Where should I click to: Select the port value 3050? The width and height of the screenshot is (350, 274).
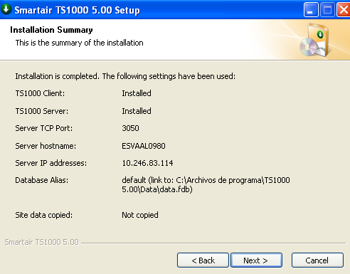click(130, 128)
